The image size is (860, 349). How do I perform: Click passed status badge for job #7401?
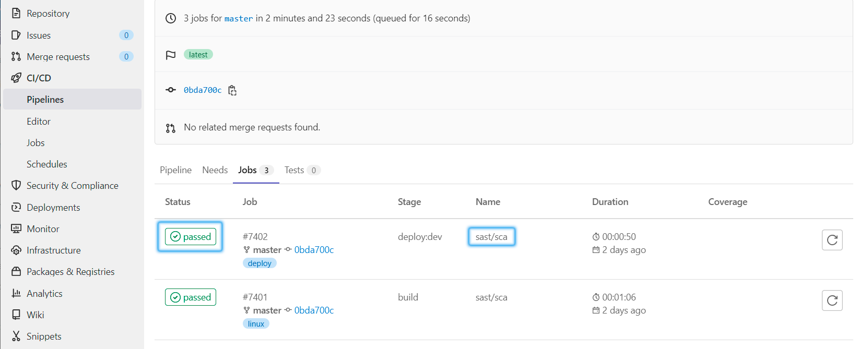[191, 297]
